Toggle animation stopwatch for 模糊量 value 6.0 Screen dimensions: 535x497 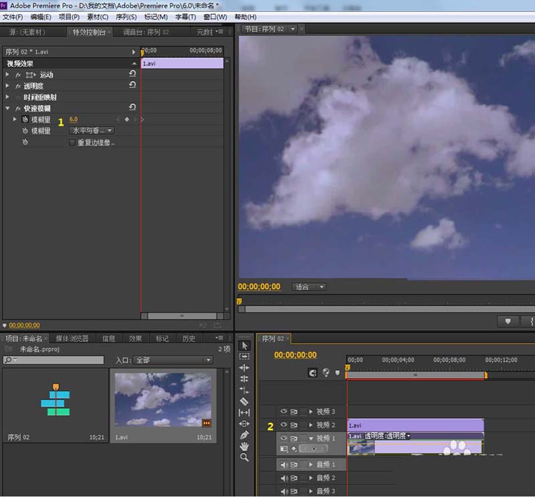click(x=25, y=120)
